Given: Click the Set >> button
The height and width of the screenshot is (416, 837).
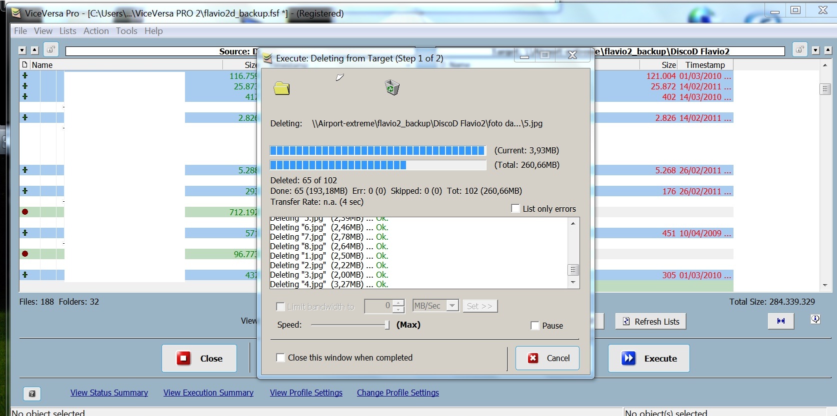Looking at the screenshot, I should pyautogui.click(x=480, y=306).
